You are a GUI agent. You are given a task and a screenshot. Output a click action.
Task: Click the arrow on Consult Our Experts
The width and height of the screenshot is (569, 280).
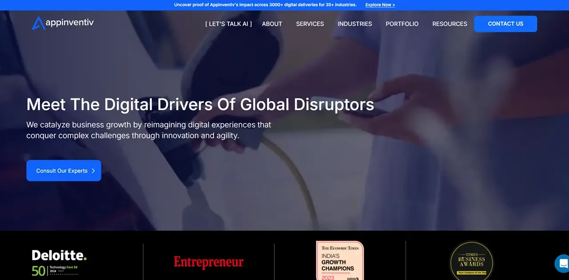point(93,171)
